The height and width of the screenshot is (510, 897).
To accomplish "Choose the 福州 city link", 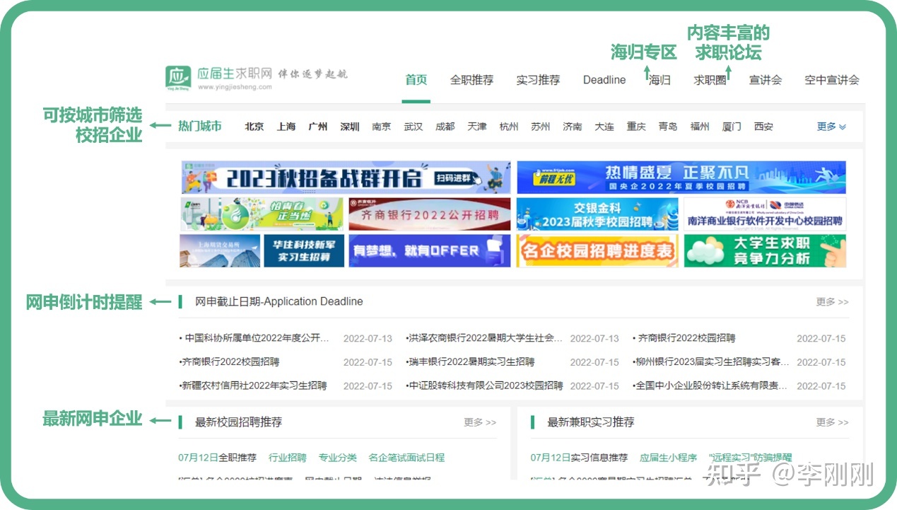I will coord(700,127).
